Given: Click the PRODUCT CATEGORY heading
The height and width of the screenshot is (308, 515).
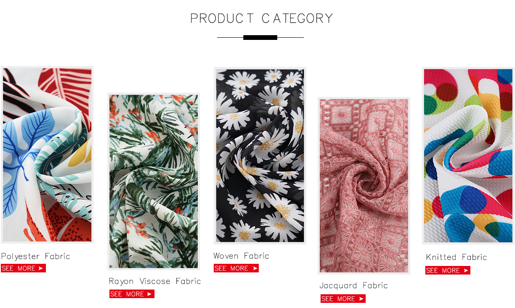Looking at the screenshot, I should click(x=262, y=18).
